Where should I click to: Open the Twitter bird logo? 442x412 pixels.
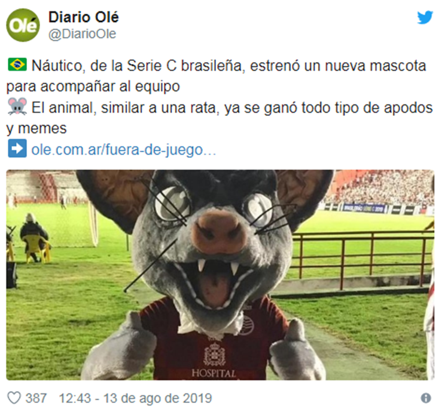point(425,17)
